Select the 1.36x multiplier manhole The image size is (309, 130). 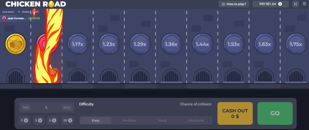[171, 44]
